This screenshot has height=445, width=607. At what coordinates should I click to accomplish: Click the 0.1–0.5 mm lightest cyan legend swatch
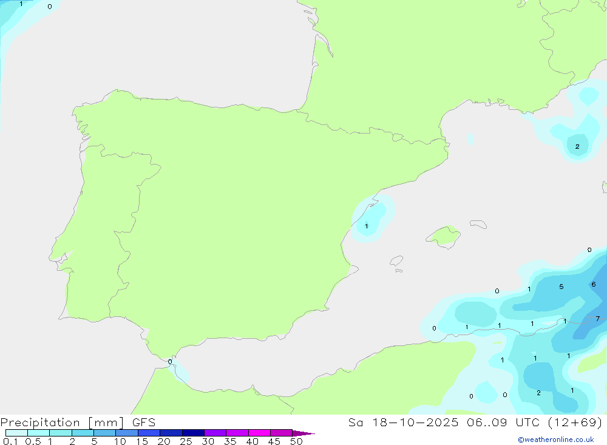point(16,433)
